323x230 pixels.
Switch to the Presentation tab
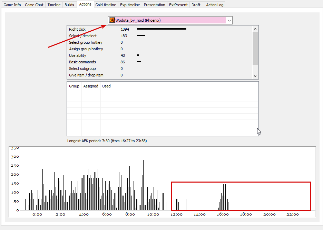click(155, 5)
